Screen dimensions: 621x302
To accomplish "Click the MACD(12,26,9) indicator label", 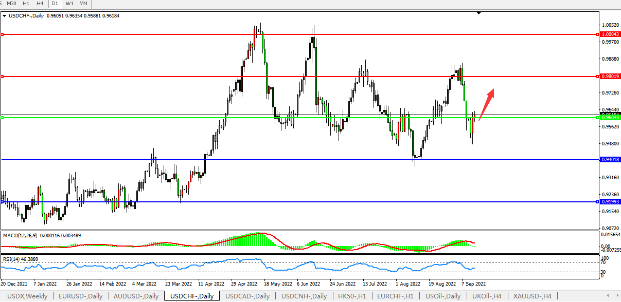I will pos(23,235).
